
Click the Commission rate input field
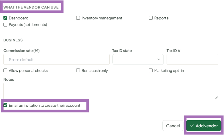(57, 59)
